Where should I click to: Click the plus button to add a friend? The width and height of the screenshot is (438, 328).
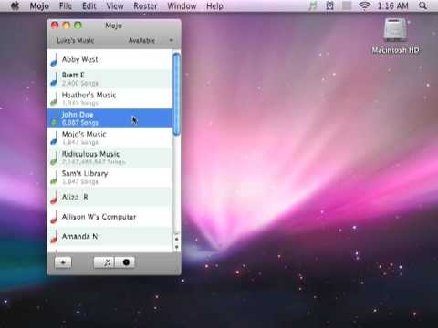pyautogui.click(x=63, y=262)
